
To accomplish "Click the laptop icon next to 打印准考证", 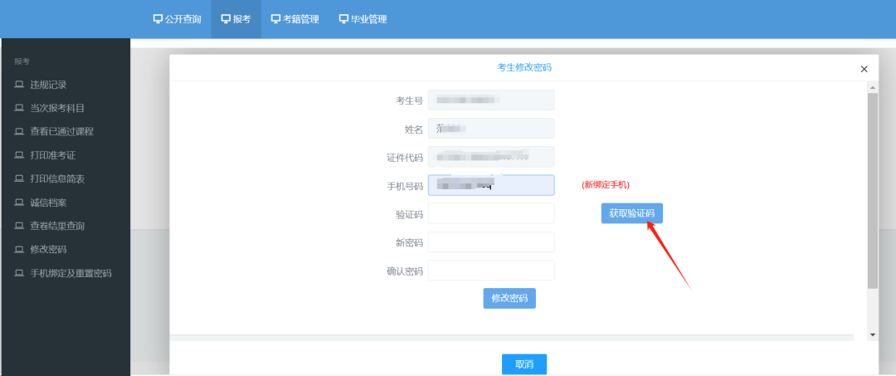I will [19, 155].
